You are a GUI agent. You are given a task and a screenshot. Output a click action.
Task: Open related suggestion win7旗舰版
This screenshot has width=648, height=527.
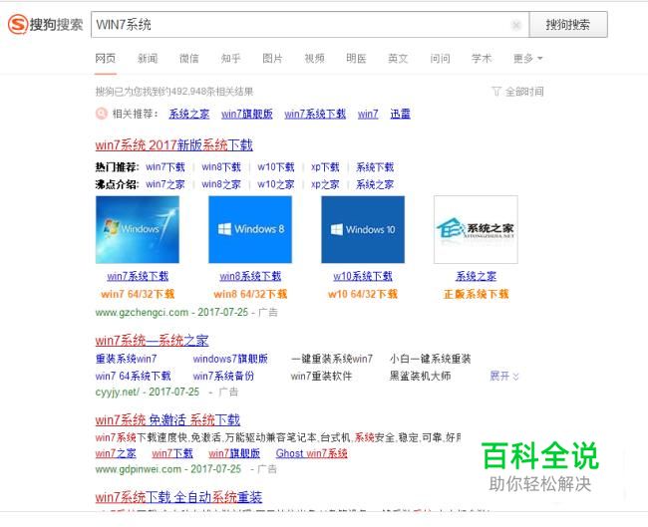coord(247,114)
